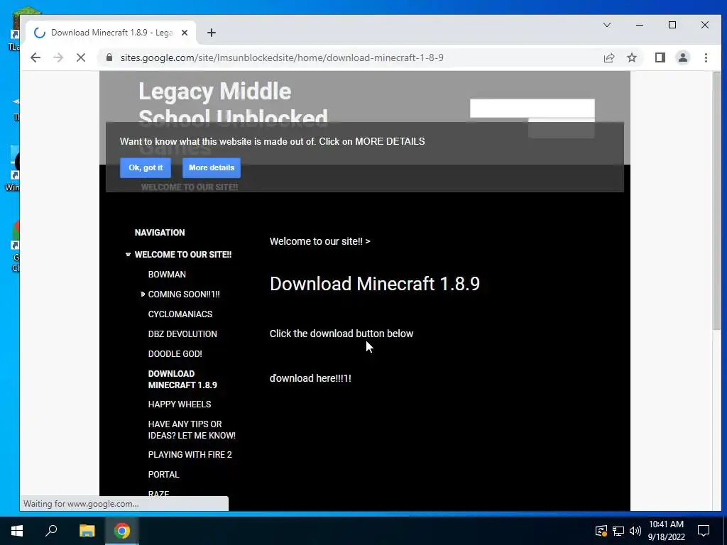The height and width of the screenshot is (545, 727).
Task: Select the Download Minecraft 1.8.9 tab
Action: pyautogui.click(x=111, y=33)
